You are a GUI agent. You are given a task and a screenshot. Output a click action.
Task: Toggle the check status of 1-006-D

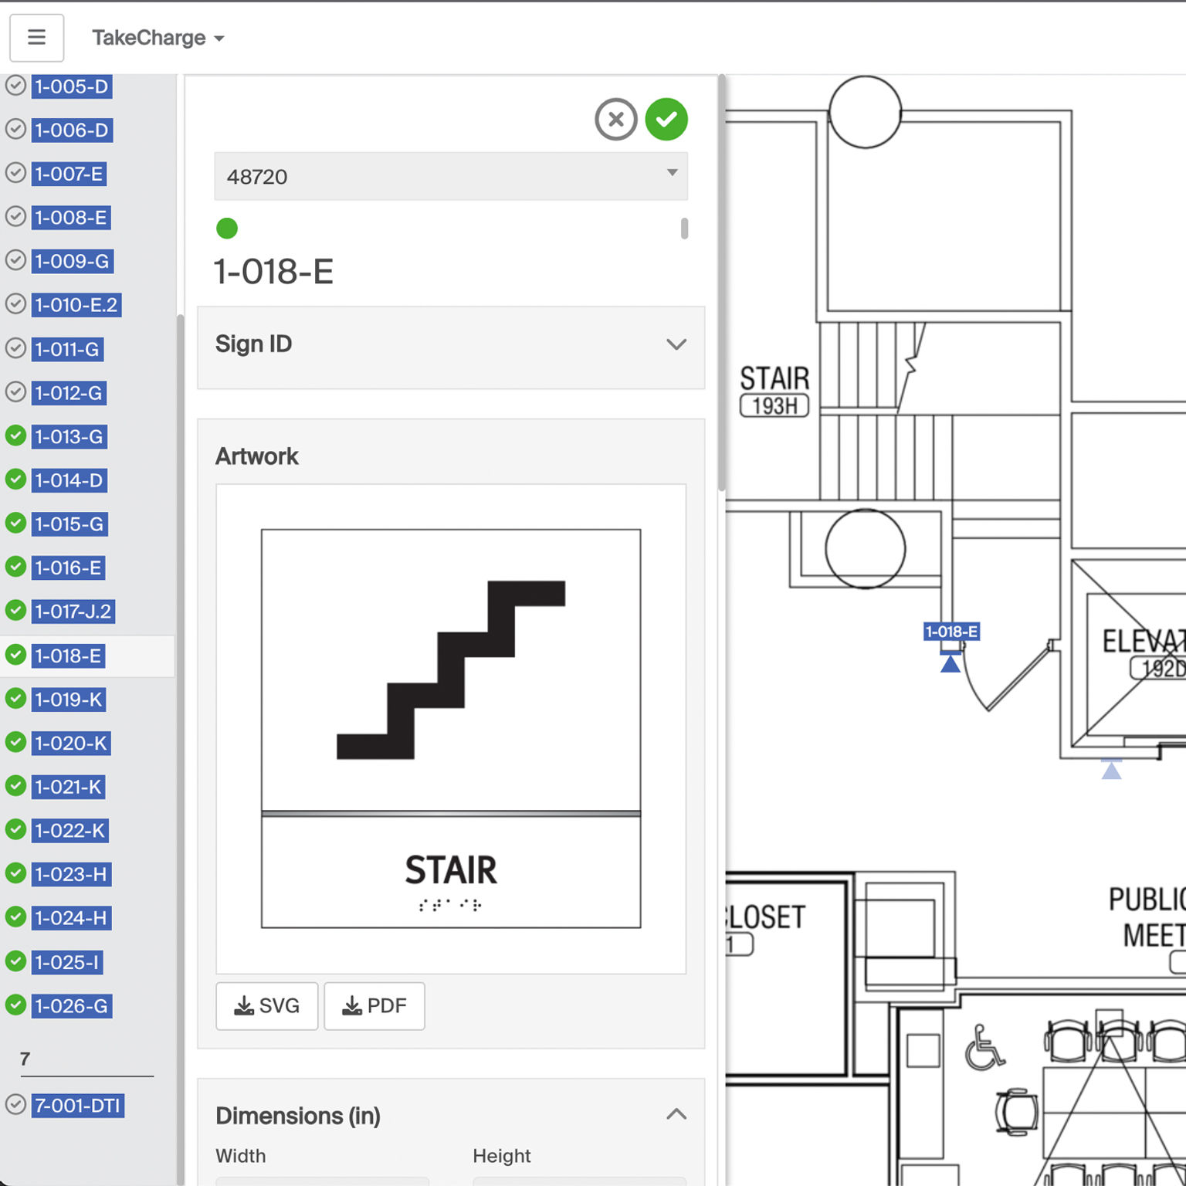point(15,129)
